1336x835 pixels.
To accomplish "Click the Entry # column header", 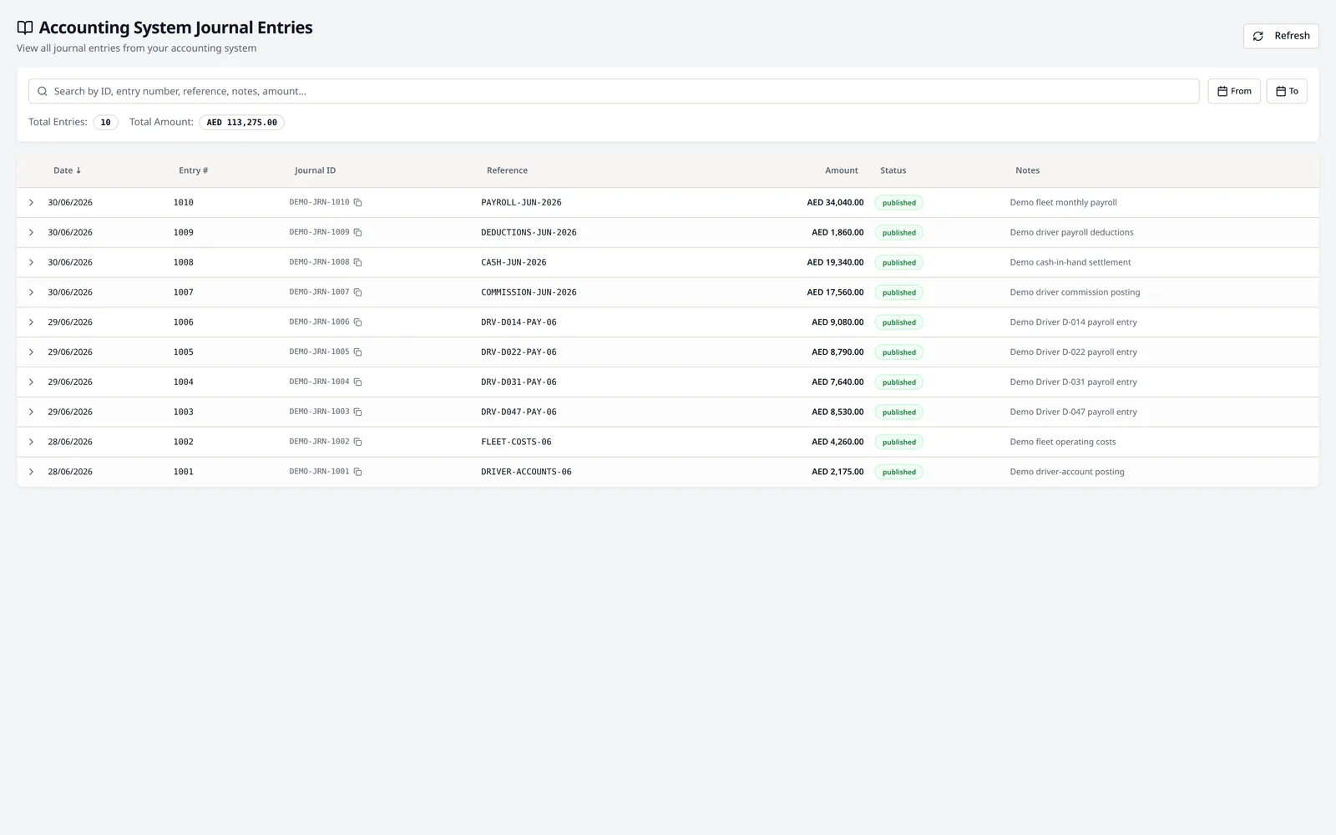I will coord(194,170).
